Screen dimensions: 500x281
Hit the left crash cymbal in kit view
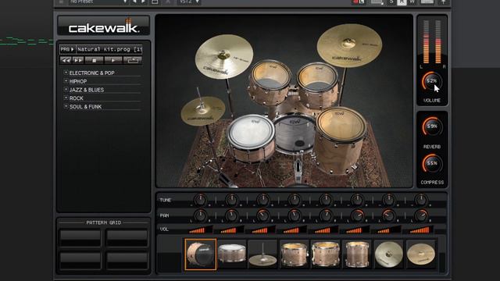tap(224, 56)
